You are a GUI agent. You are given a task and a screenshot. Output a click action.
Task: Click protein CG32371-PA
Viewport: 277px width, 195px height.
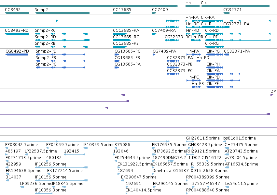(x=237, y=51)
